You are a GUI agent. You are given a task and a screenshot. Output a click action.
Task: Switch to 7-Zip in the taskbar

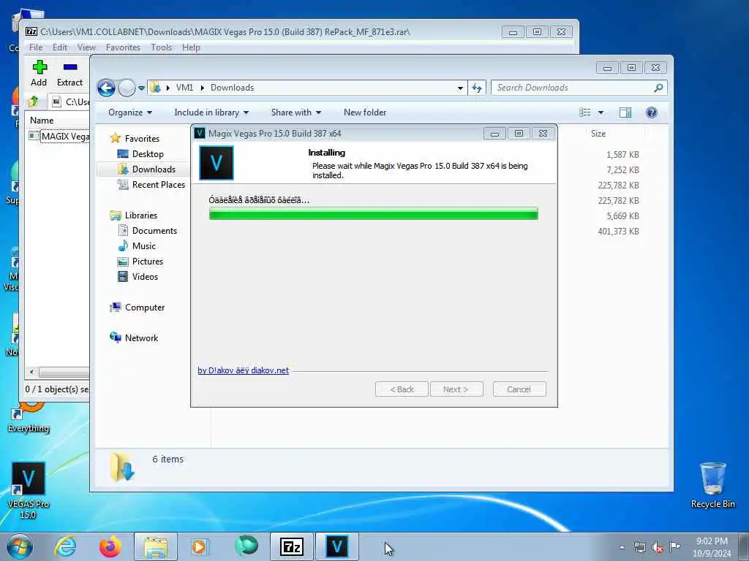(292, 546)
